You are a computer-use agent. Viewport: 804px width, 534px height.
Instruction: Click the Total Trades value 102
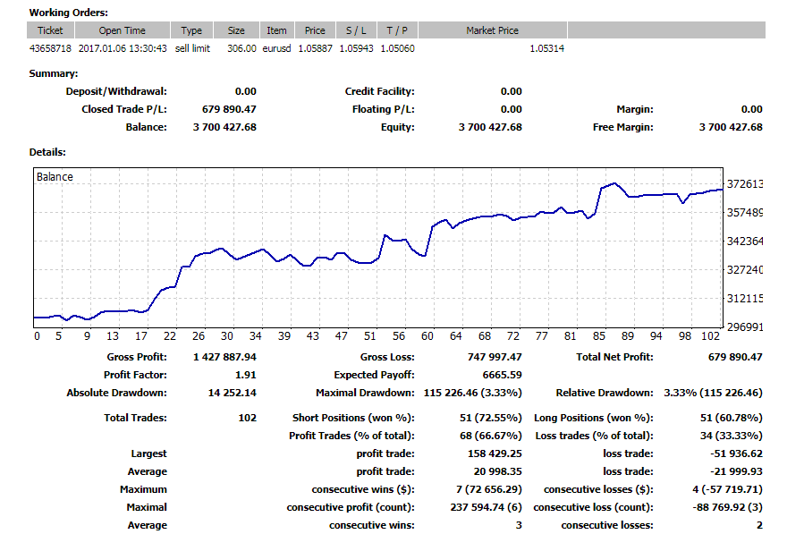[x=247, y=418]
